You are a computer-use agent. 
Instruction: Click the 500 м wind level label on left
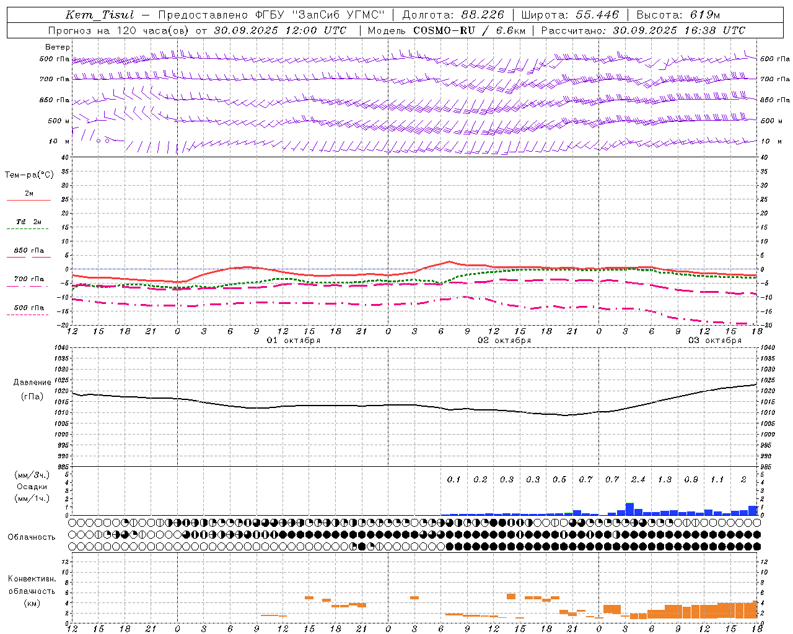pyautogui.click(x=59, y=121)
